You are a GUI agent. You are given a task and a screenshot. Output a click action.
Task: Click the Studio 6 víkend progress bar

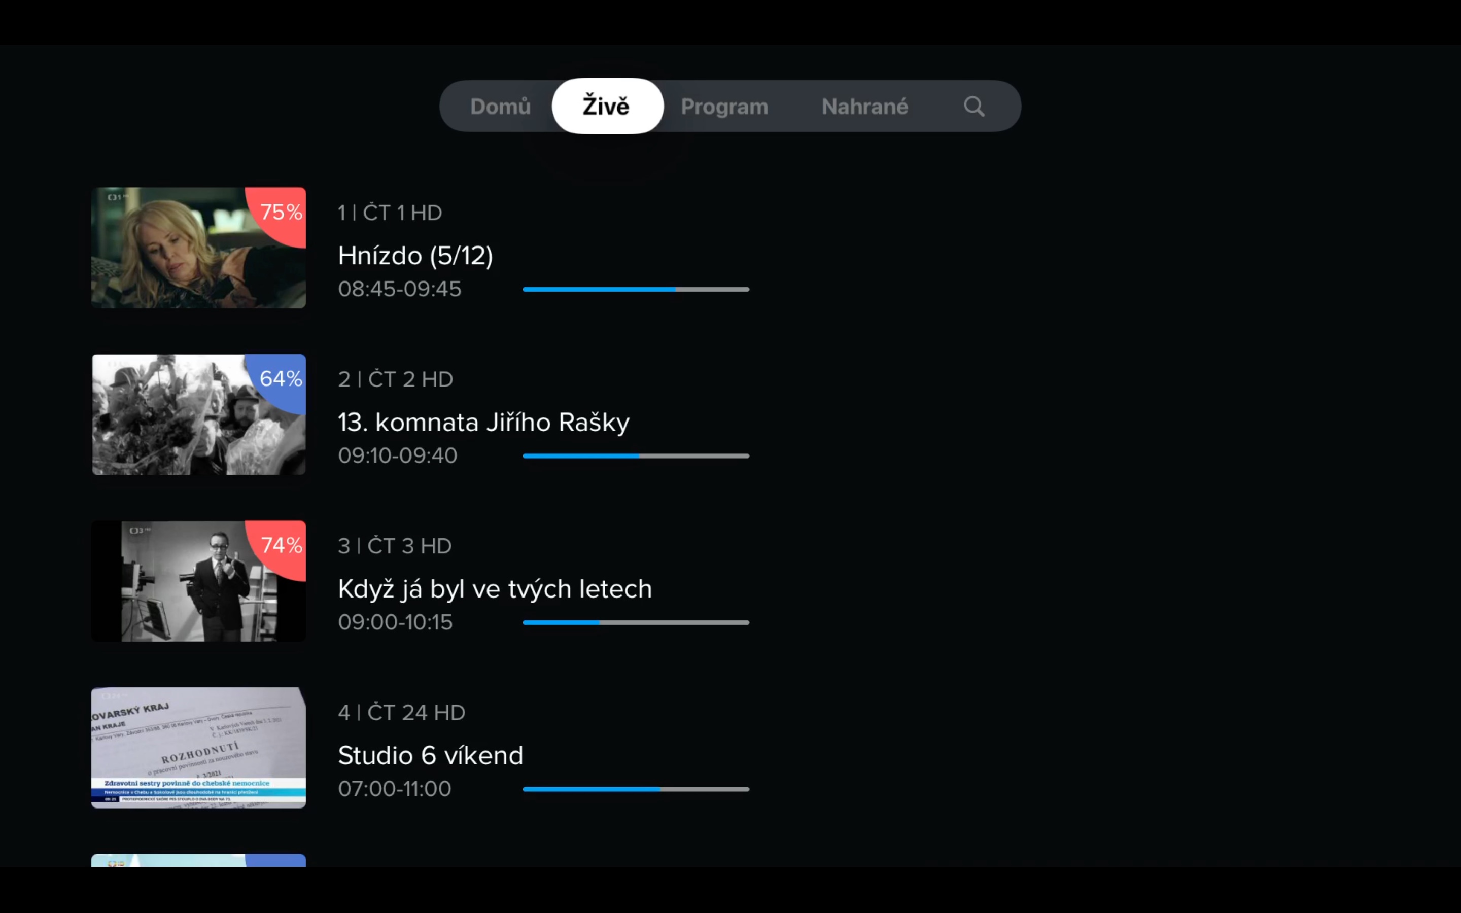point(636,789)
